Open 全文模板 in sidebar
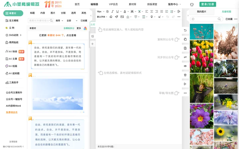The height and width of the screenshot is (149, 239). click(12, 21)
